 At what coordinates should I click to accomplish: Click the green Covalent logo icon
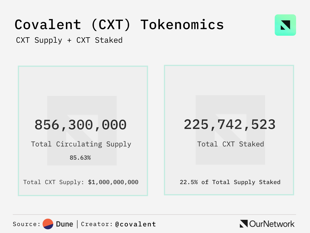tap(285, 25)
